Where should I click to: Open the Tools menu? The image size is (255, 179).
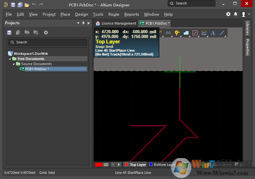click(x=98, y=14)
